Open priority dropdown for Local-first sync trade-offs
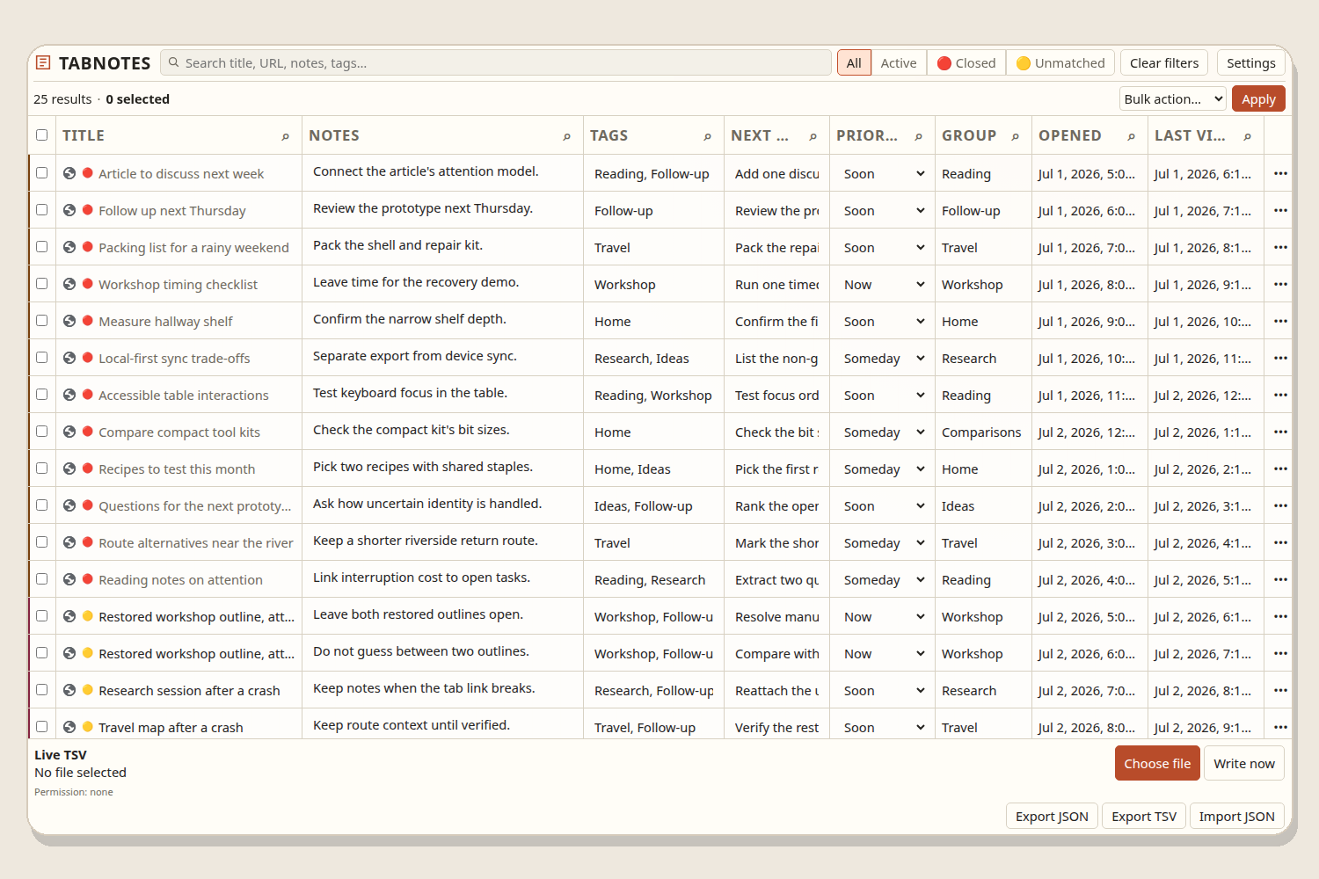The width and height of the screenshot is (1319, 879). (x=883, y=359)
